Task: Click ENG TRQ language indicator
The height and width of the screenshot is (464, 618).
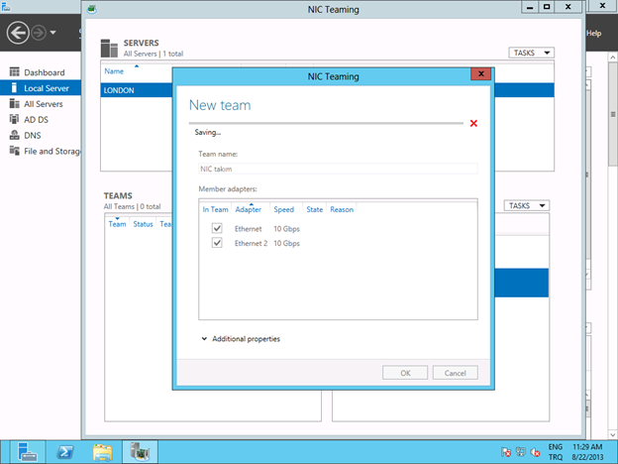Action: pos(556,452)
